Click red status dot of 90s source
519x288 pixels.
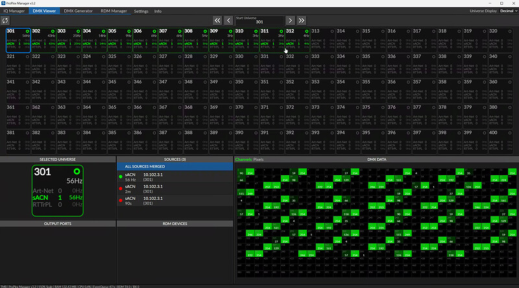(121, 200)
